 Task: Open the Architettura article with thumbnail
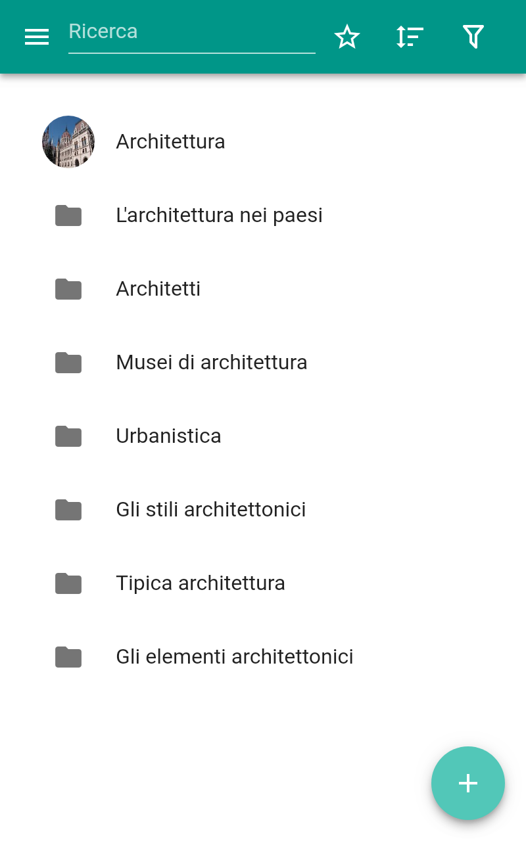pyautogui.click(x=263, y=142)
